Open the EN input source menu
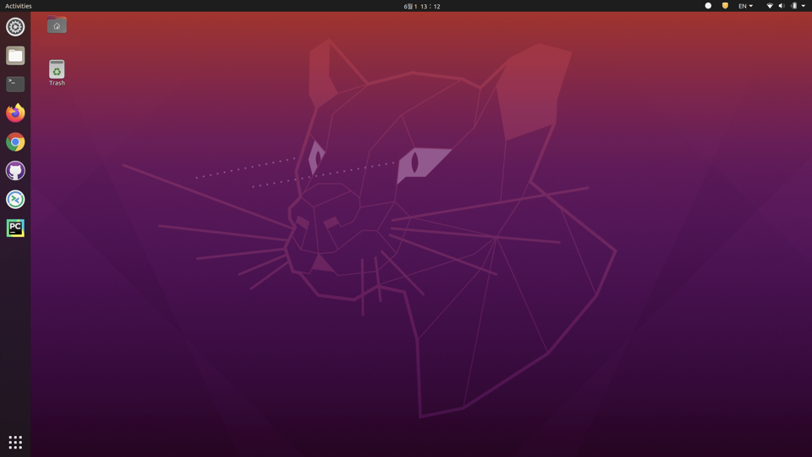The width and height of the screenshot is (812, 457). pos(745,6)
